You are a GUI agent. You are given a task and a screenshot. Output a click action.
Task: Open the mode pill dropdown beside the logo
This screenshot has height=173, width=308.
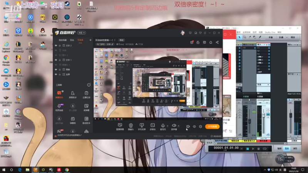point(81,33)
